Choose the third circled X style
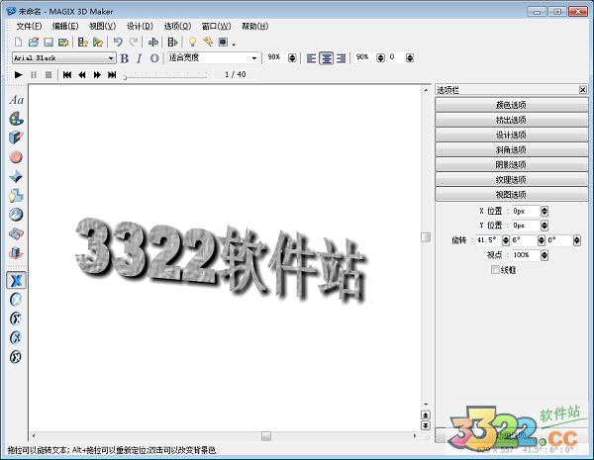594x460 pixels. 16,319
